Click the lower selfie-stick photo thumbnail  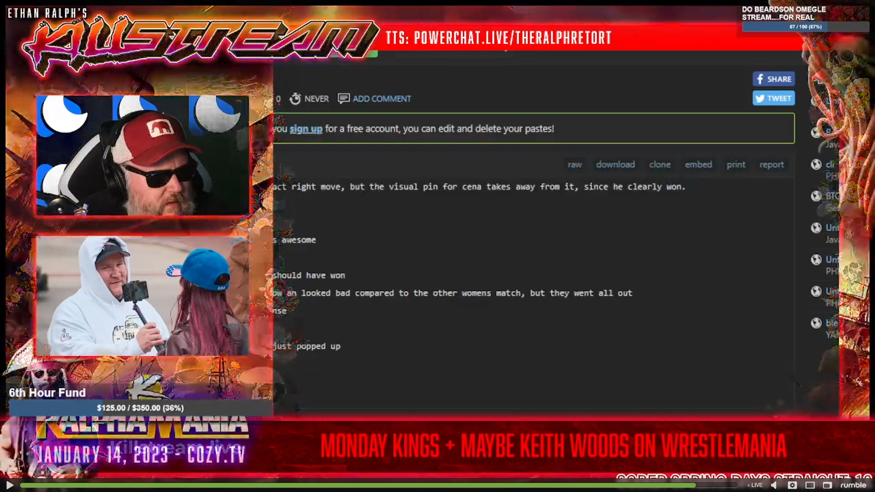click(143, 296)
